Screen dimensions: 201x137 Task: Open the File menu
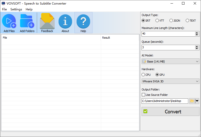(4, 9)
